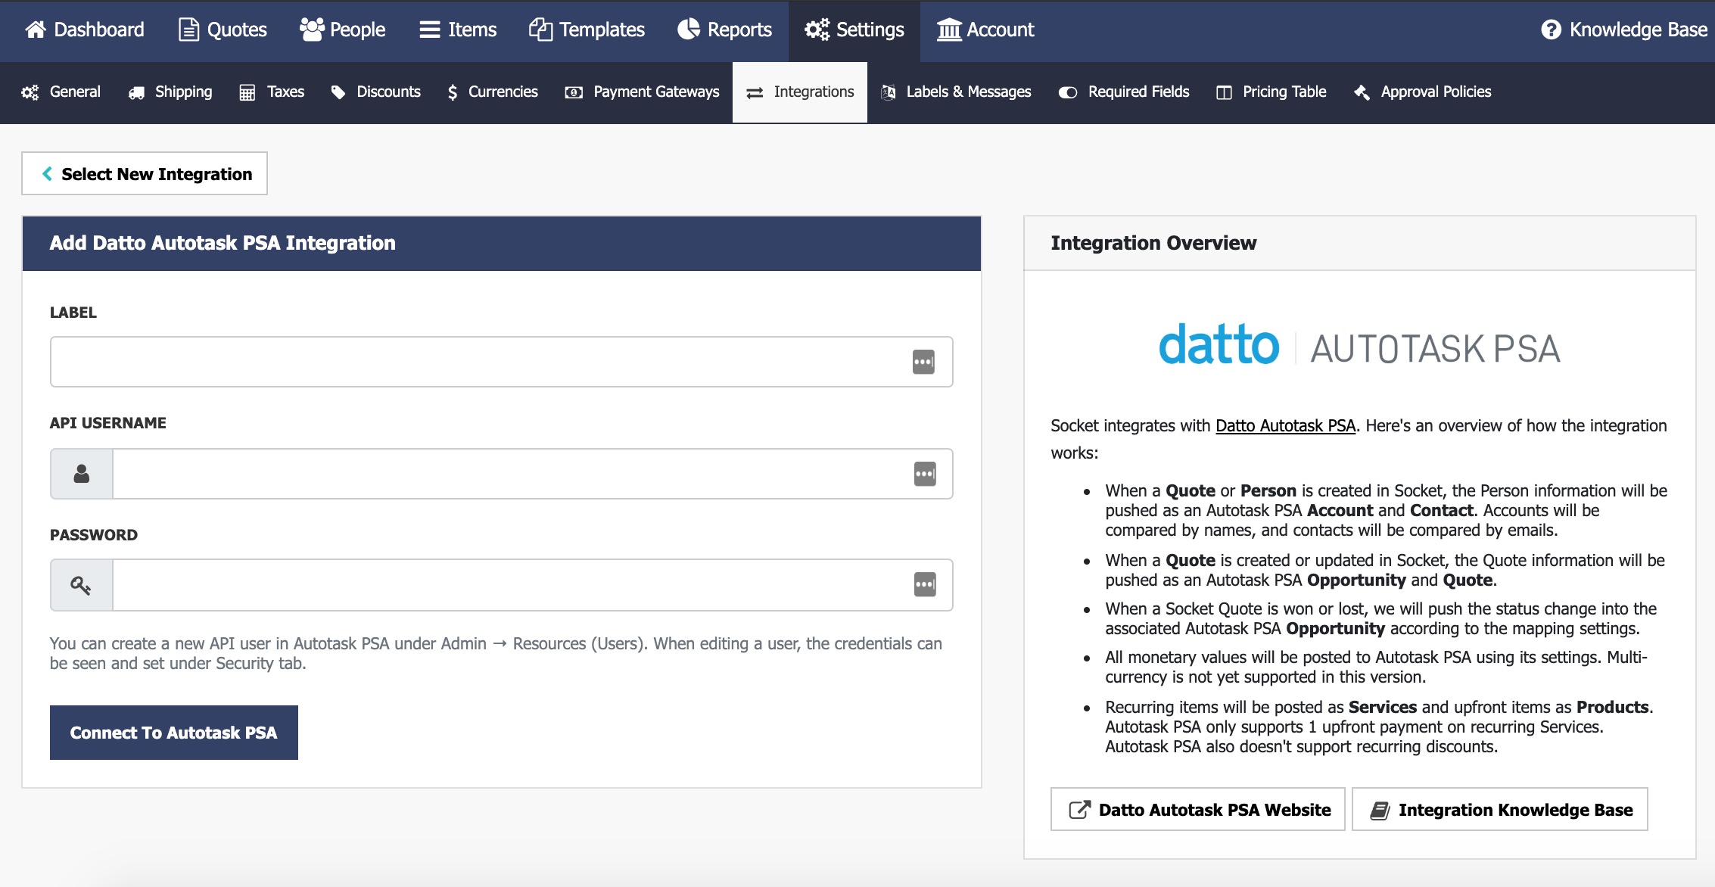Click the Discounts tag icon
The image size is (1715, 887).
[338, 92]
